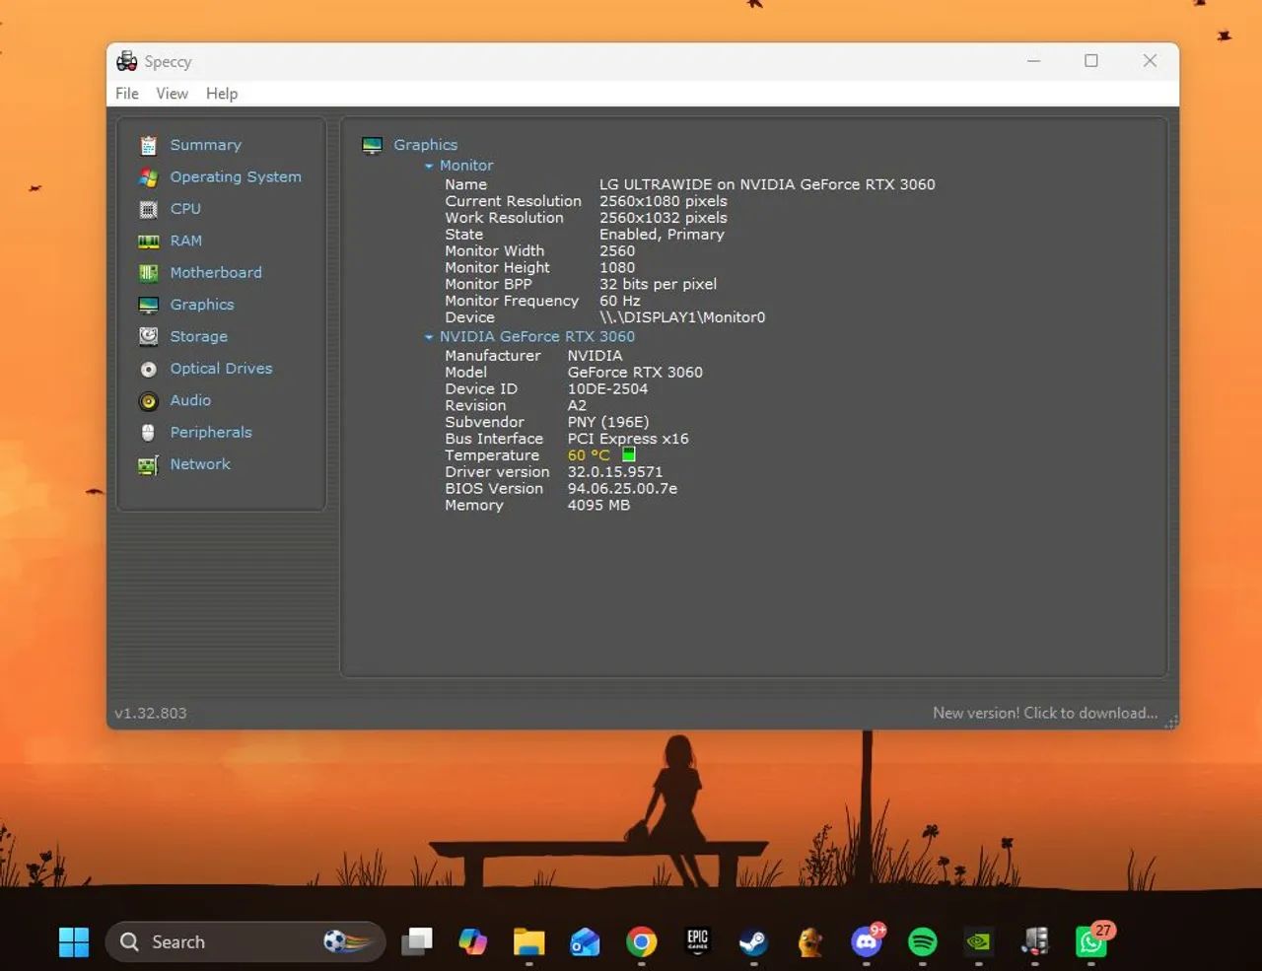Click the 'Revision' label in GPU section
Viewport: 1262px width, 971px height.
tap(475, 405)
